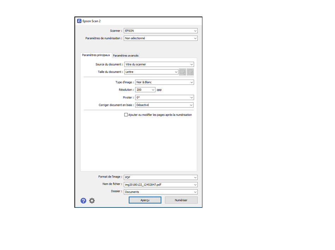Open the Source du document dropdown
The width and height of the screenshot is (335, 250).
point(159,64)
